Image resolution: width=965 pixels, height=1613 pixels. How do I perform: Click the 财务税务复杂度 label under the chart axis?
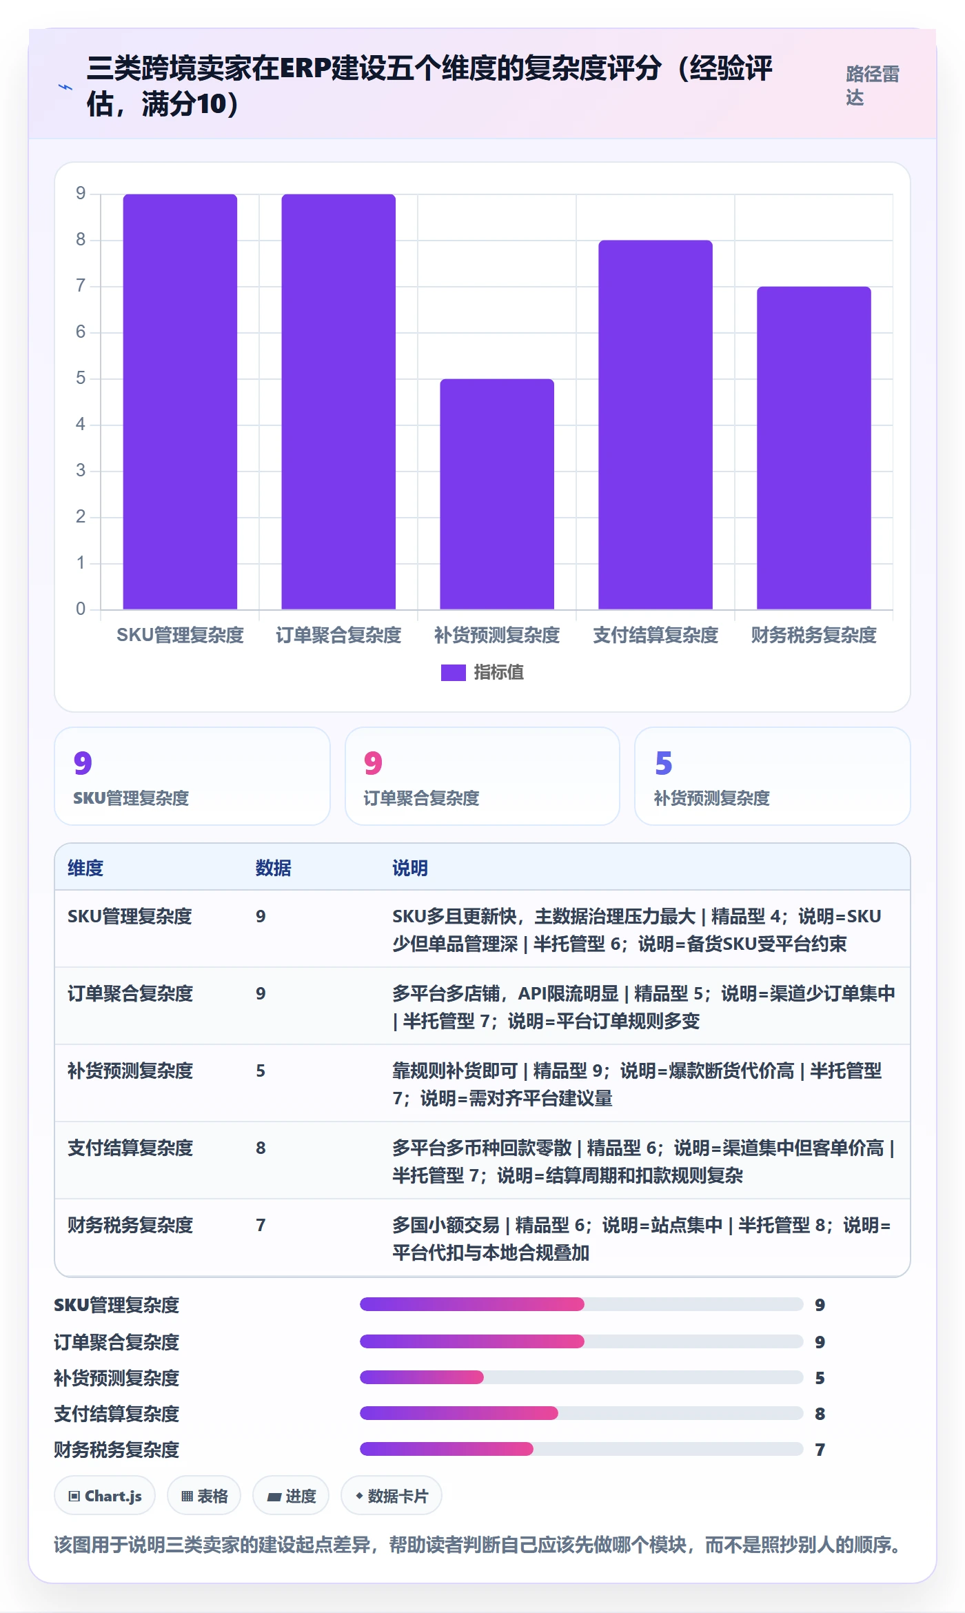(814, 635)
